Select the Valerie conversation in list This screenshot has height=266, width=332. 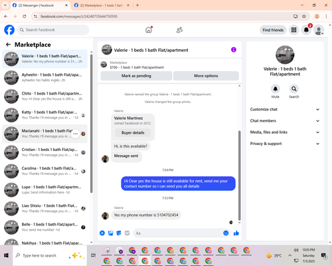click(x=44, y=59)
